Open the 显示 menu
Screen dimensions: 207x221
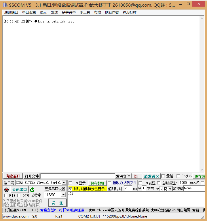(x=43, y=12)
